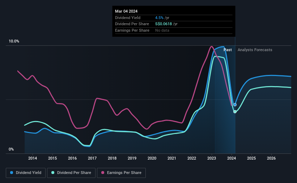Viewport: 297px width, 183px height.
Task: Click the 4.5% dividend yield value
Action: 159,18
